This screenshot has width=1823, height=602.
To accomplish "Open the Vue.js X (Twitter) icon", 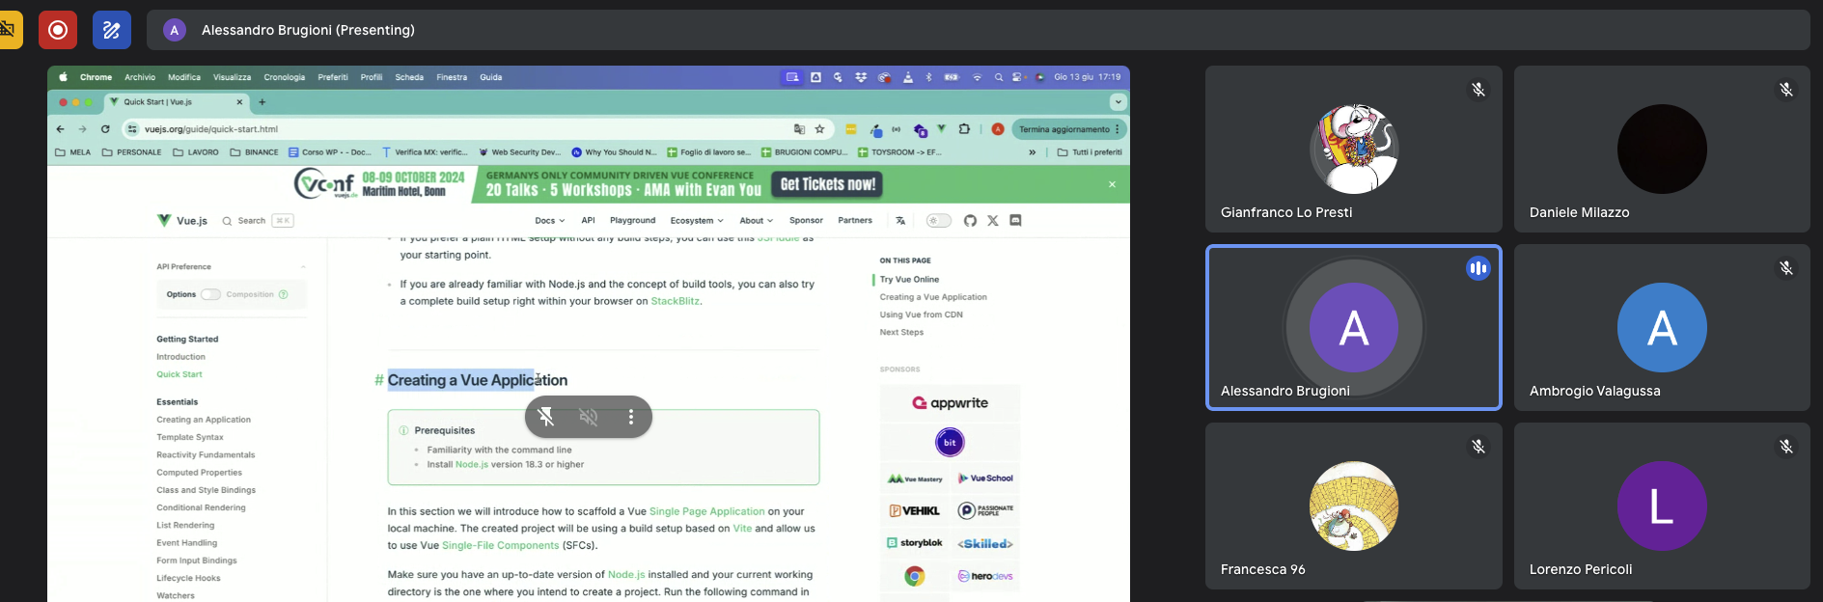I will (x=992, y=221).
